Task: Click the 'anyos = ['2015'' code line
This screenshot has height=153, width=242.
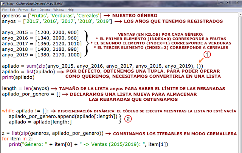Action: 57,21
